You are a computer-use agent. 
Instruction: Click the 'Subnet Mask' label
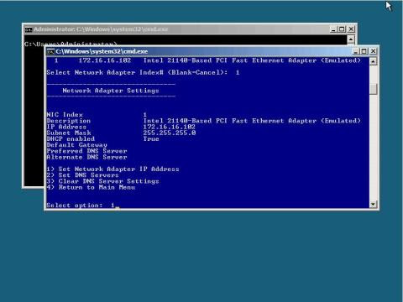(x=69, y=133)
